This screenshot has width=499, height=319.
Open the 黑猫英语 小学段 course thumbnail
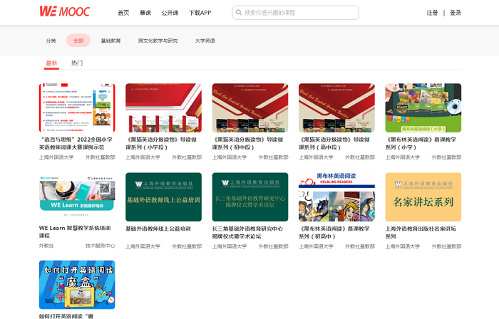click(163, 108)
